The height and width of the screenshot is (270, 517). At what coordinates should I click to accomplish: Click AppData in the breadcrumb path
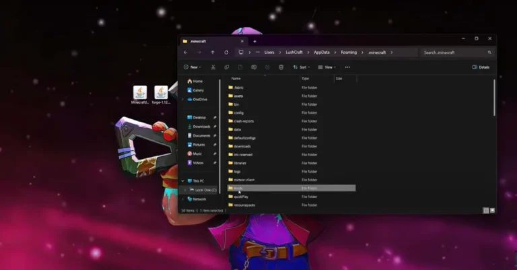pyautogui.click(x=322, y=53)
